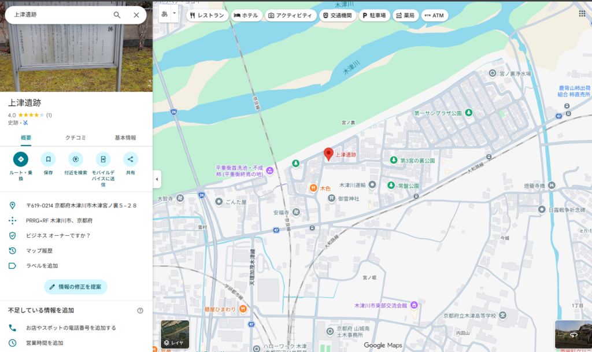Switch to the クチコミ tab
The image size is (592, 352).
coord(76,138)
